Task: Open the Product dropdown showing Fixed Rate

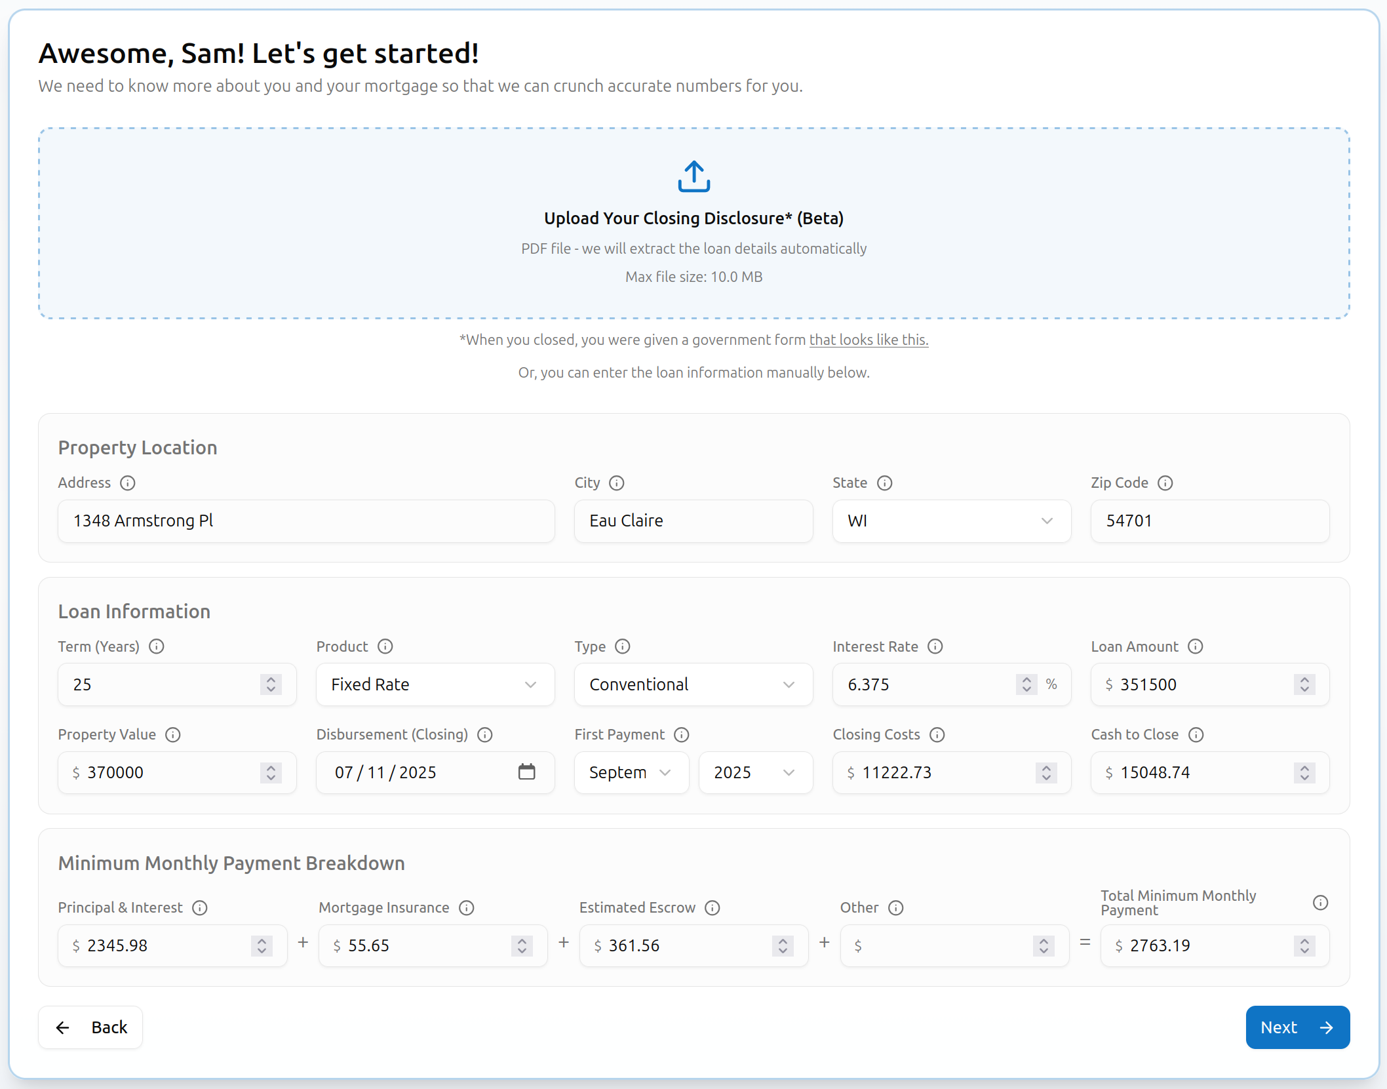Action: point(435,684)
